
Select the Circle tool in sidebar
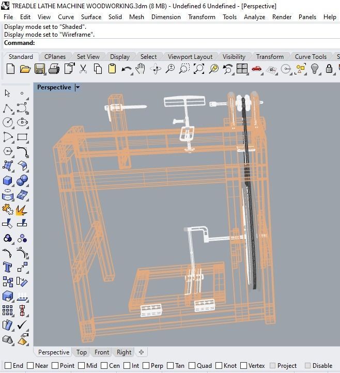coord(8,122)
